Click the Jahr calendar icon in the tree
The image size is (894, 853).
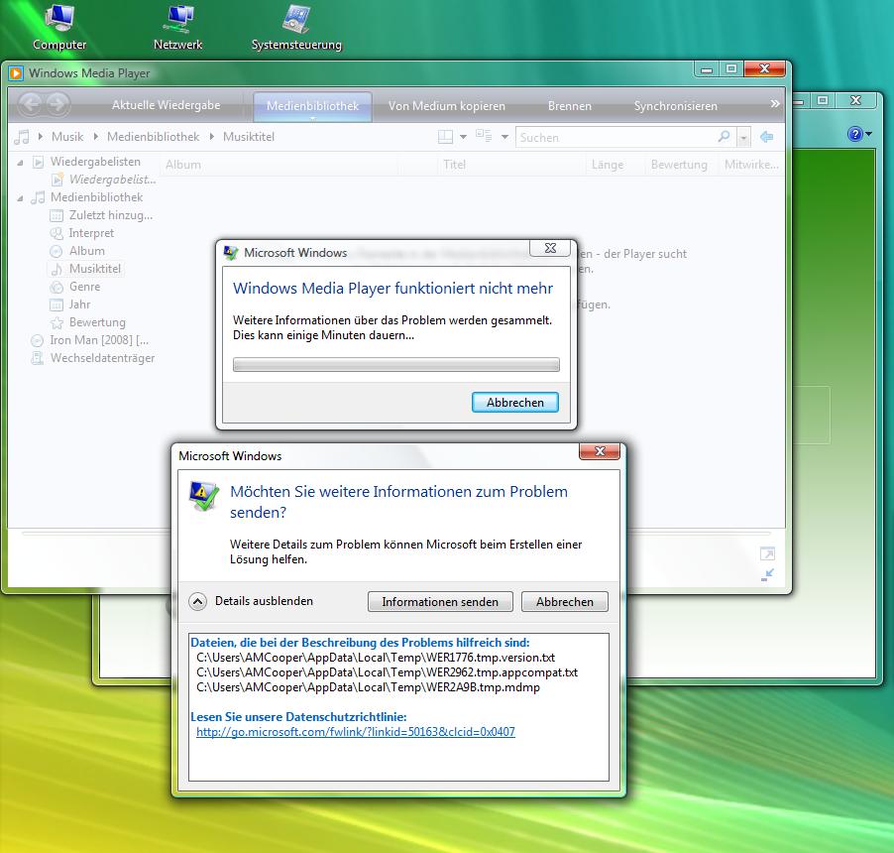[x=56, y=305]
